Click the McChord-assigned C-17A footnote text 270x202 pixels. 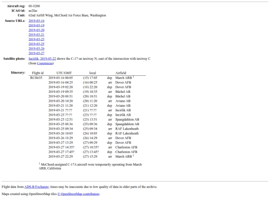click(x=90, y=167)
